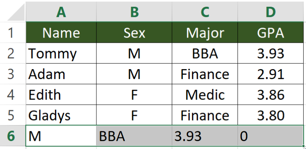The image size is (306, 149).
Task: Select the cell containing Edith
Action: click(x=61, y=94)
